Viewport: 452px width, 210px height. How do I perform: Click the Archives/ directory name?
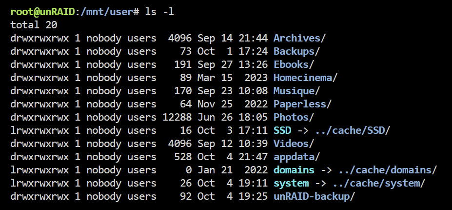click(x=299, y=38)
